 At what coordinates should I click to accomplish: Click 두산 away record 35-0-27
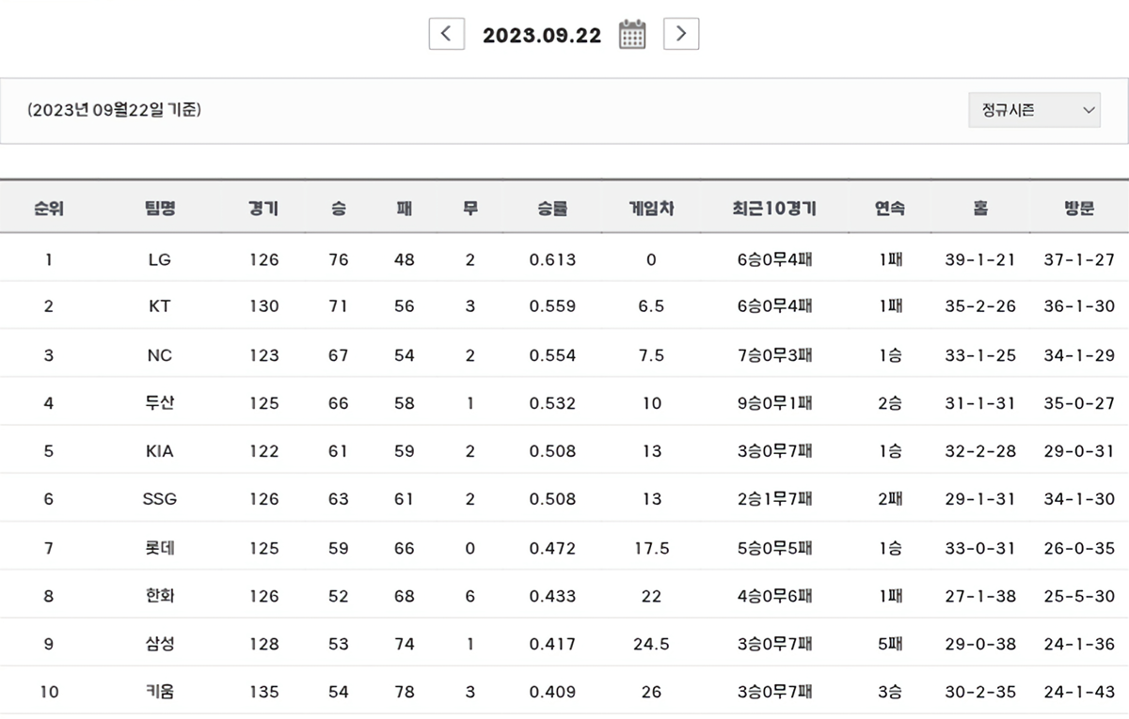point(1079,403)
